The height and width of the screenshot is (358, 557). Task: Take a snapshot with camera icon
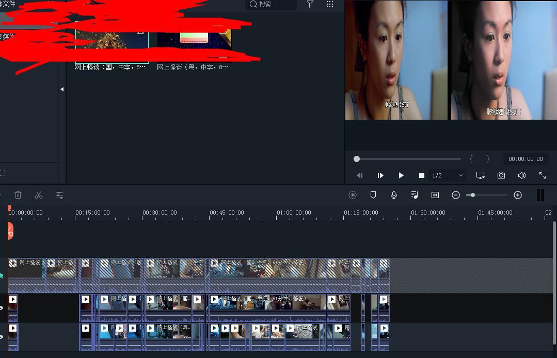(501, 175)
